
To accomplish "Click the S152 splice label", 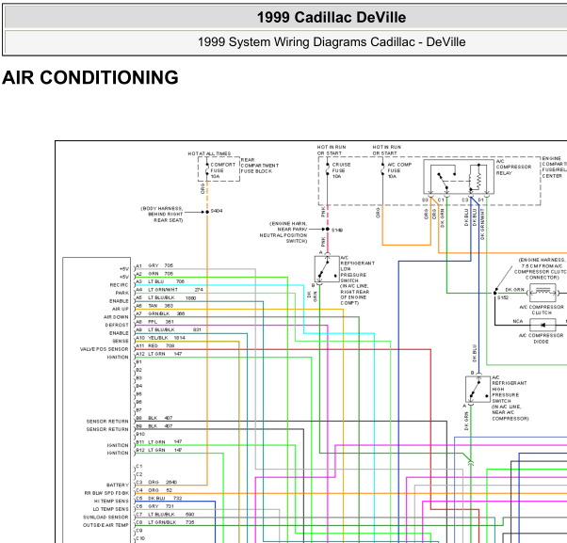I will (503, 297).
